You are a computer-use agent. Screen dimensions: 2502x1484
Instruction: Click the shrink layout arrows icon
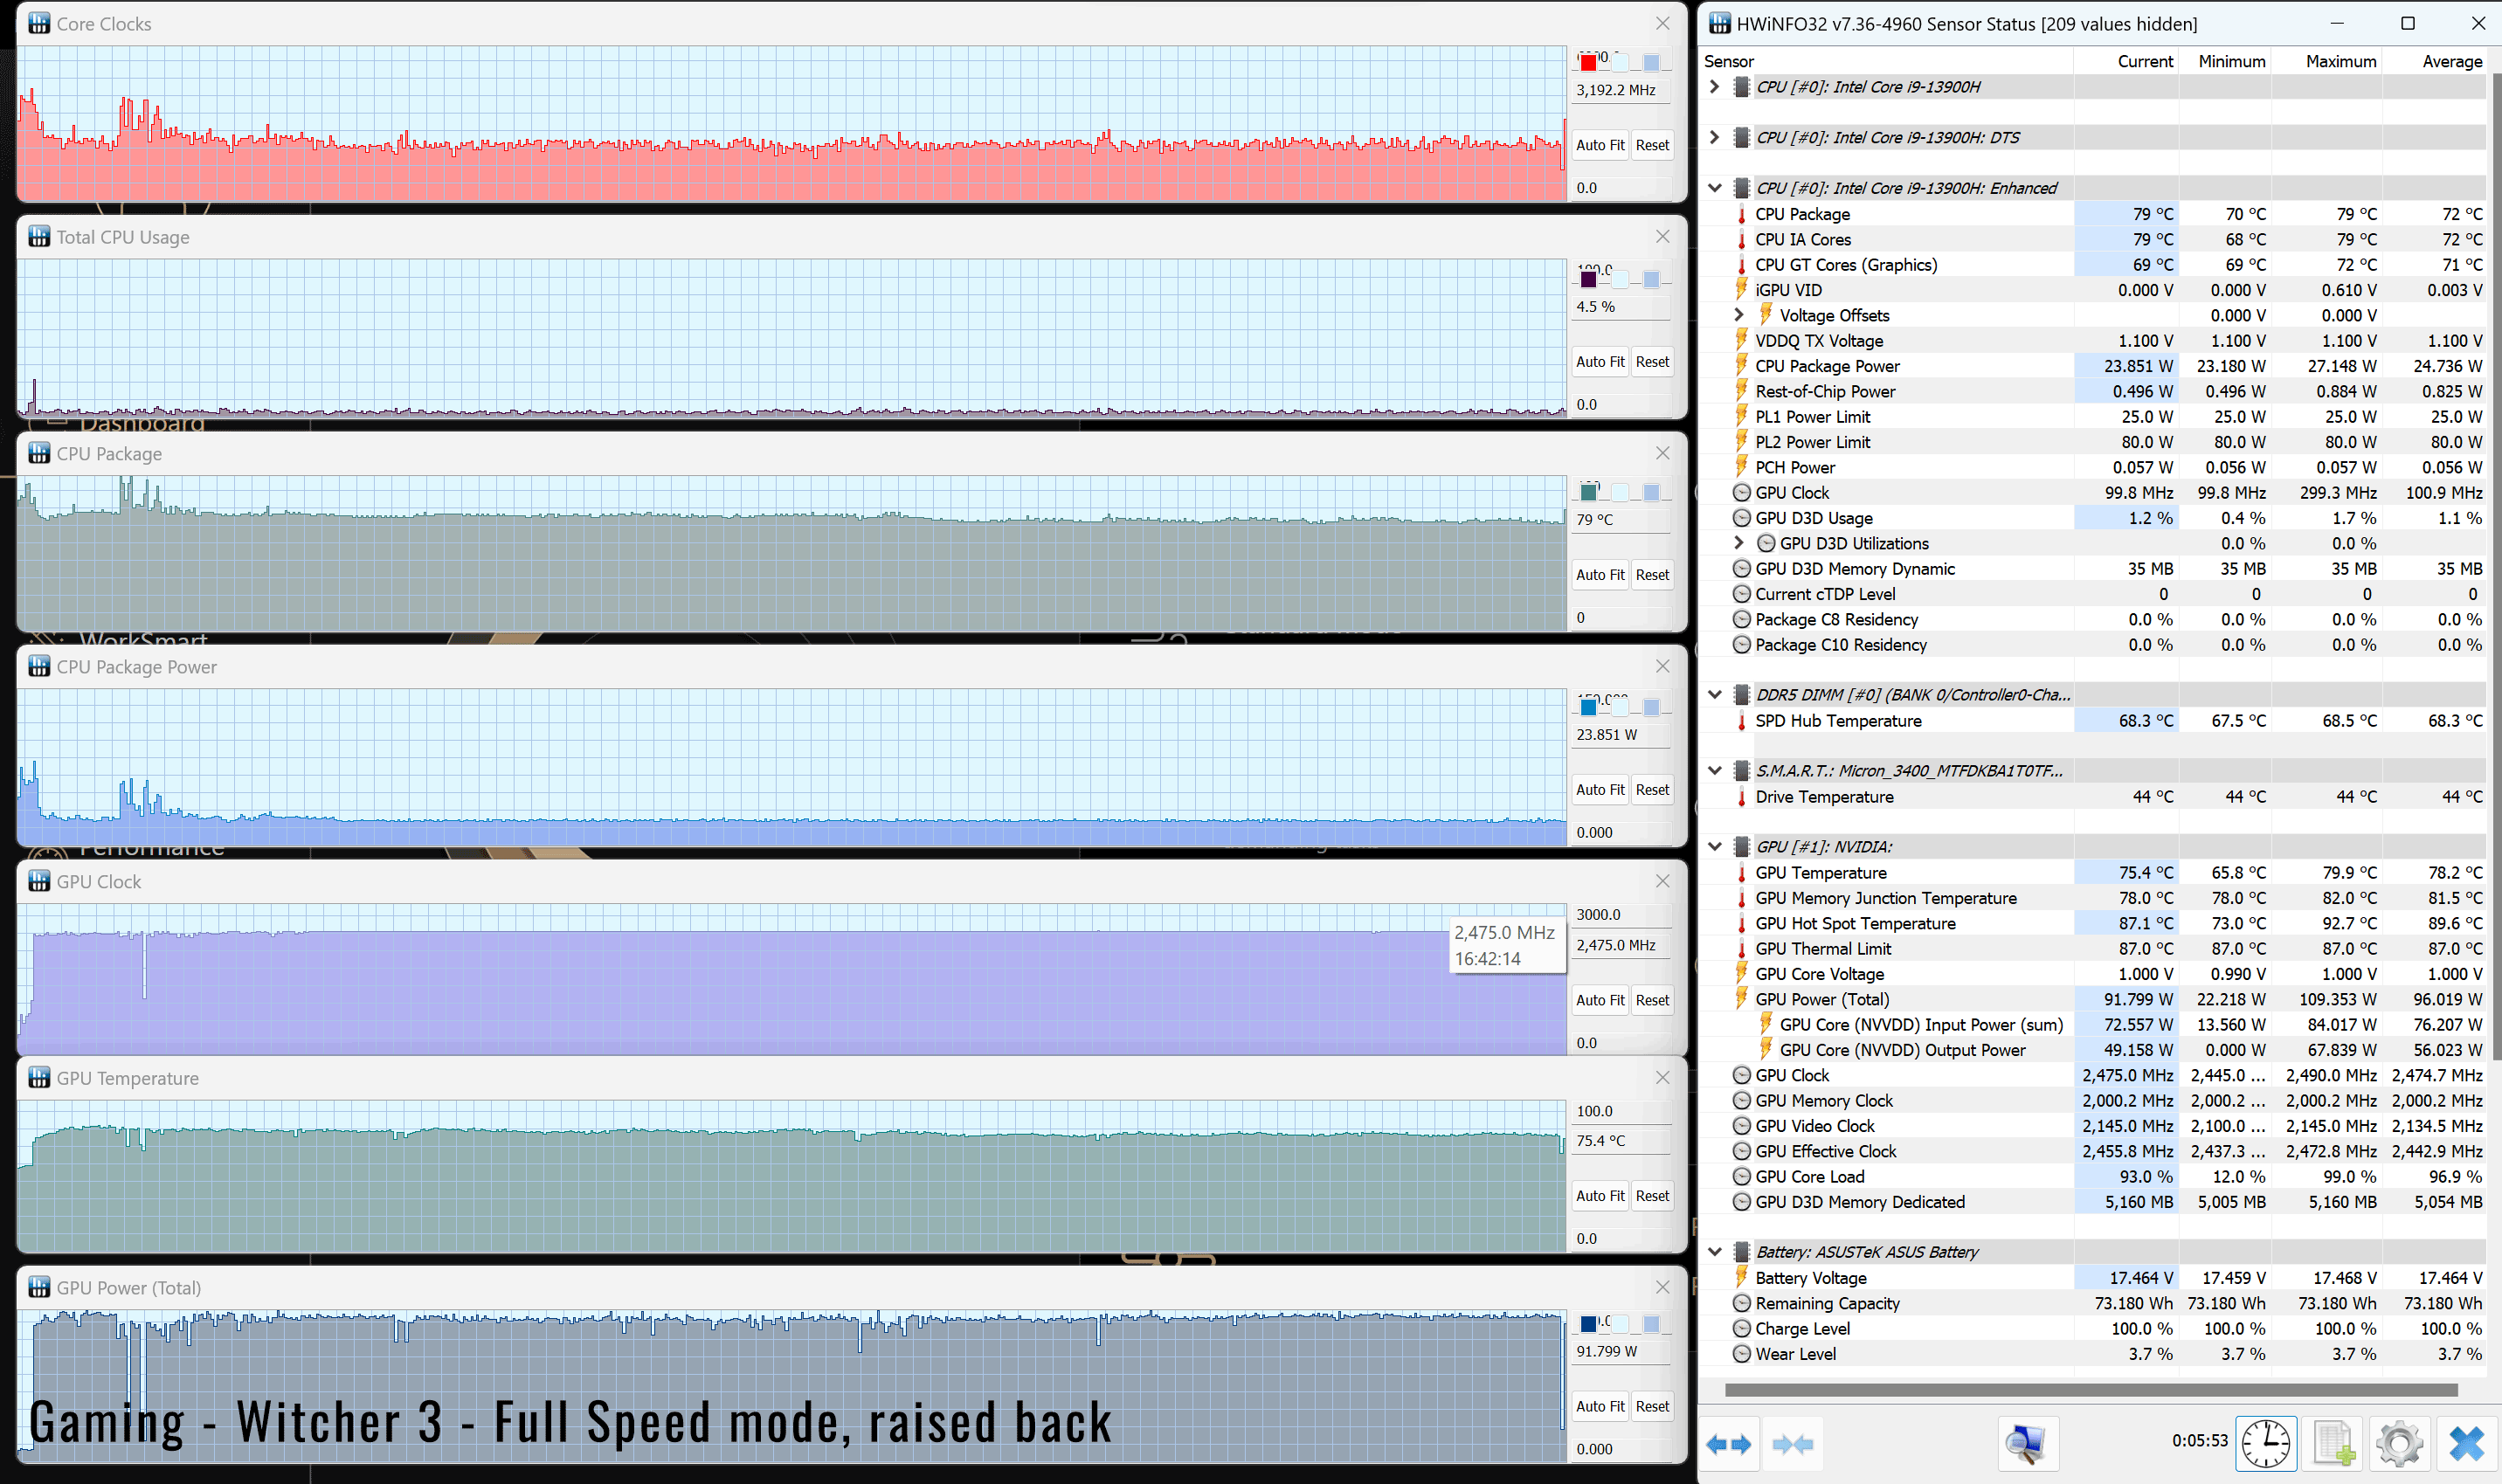pos(1793,1444)
